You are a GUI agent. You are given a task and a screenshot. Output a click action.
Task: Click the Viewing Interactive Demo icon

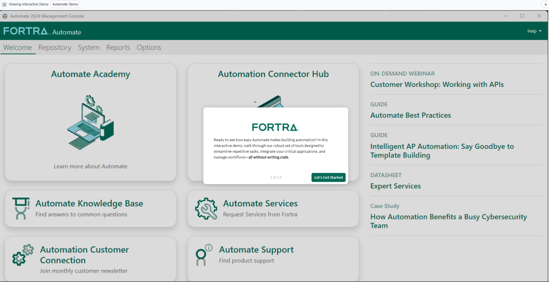point(5,4)
